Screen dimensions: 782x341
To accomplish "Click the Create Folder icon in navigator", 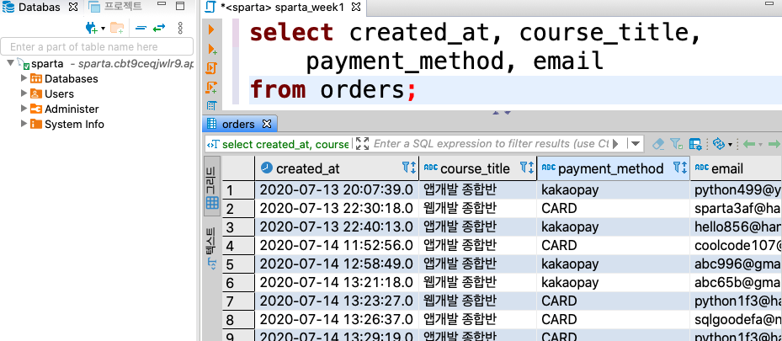I will (117, 28).
